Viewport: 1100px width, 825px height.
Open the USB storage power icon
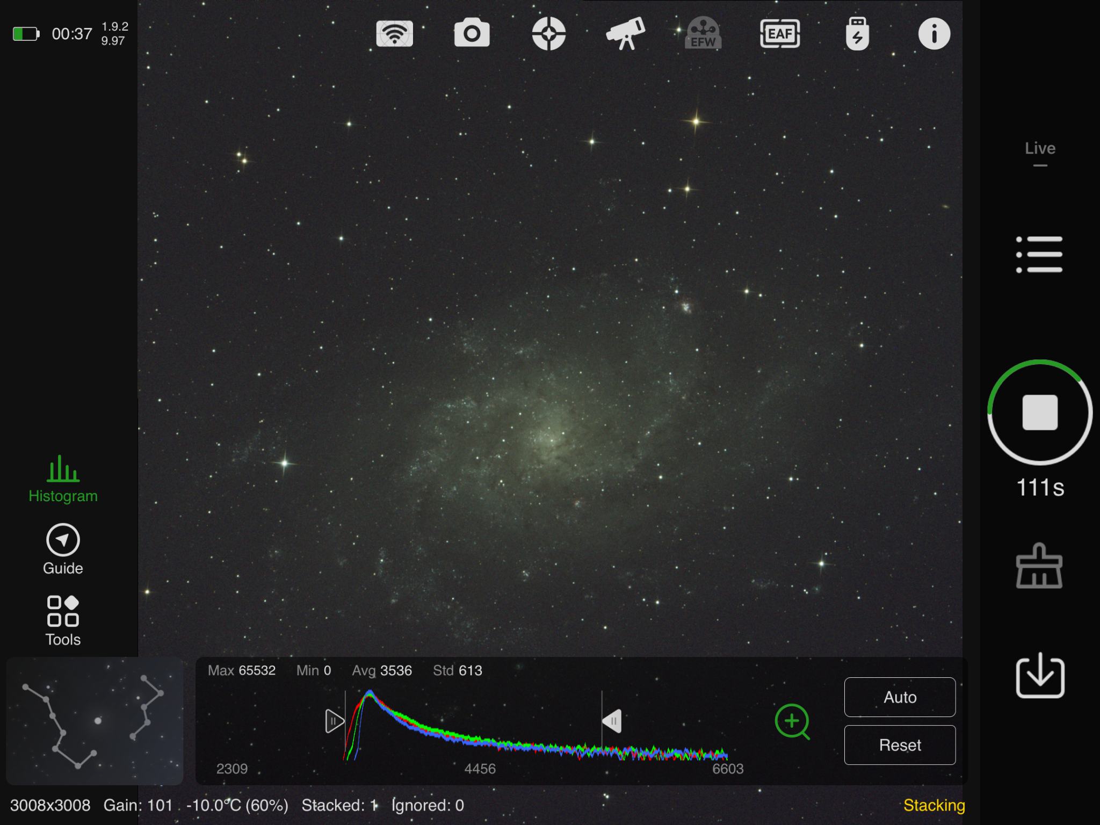click(857, 33)
